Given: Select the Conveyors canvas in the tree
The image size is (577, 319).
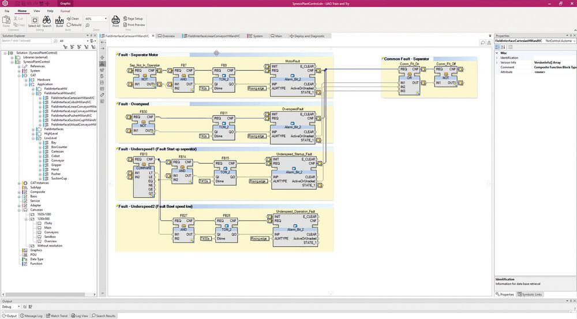Looking at the screenshot, I should (51, 233).
